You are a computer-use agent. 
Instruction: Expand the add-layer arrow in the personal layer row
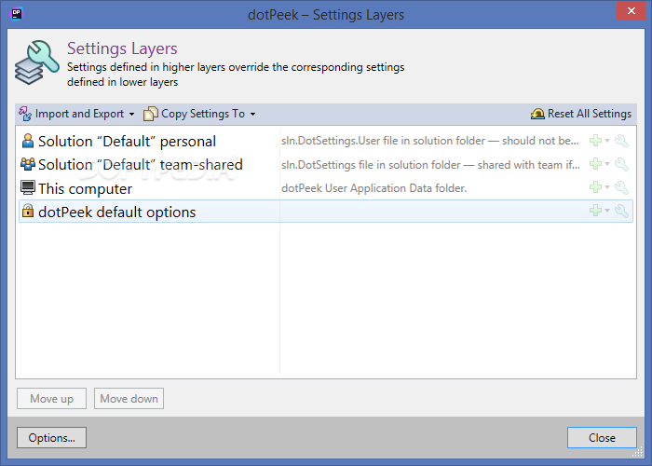coord(607,141)
